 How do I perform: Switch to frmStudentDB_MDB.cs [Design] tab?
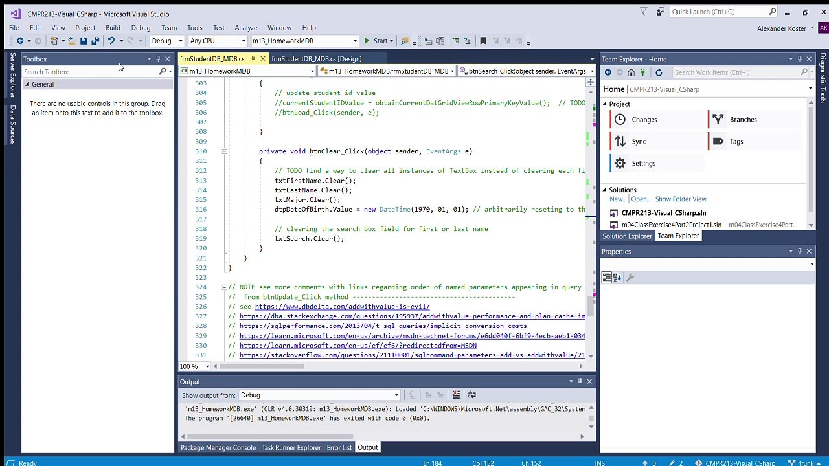point(316,59)
